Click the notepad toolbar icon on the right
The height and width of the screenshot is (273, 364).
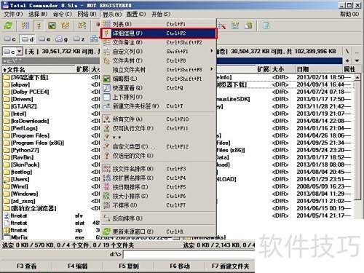[x=266, y=25]
